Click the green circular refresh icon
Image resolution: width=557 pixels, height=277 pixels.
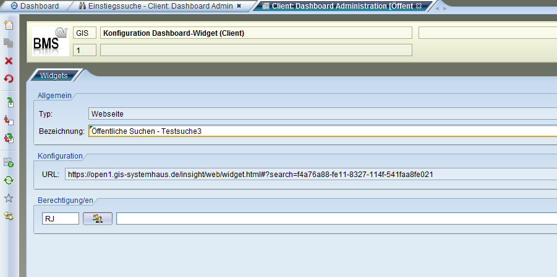tap(9, 180)
